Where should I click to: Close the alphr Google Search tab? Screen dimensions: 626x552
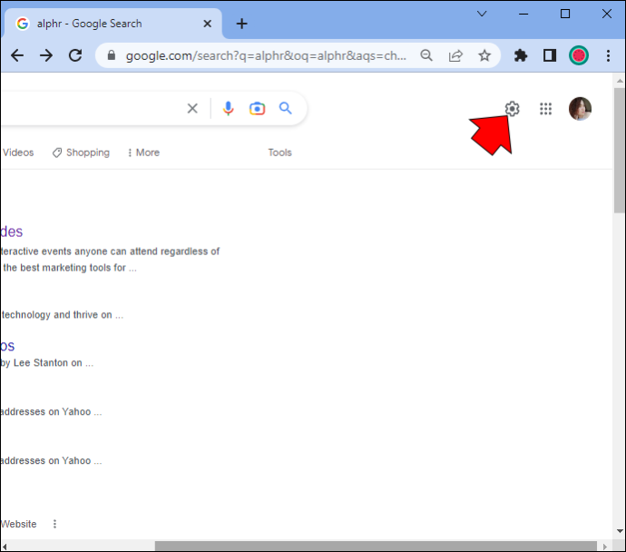pyautogui.click(x=207, y=24)
